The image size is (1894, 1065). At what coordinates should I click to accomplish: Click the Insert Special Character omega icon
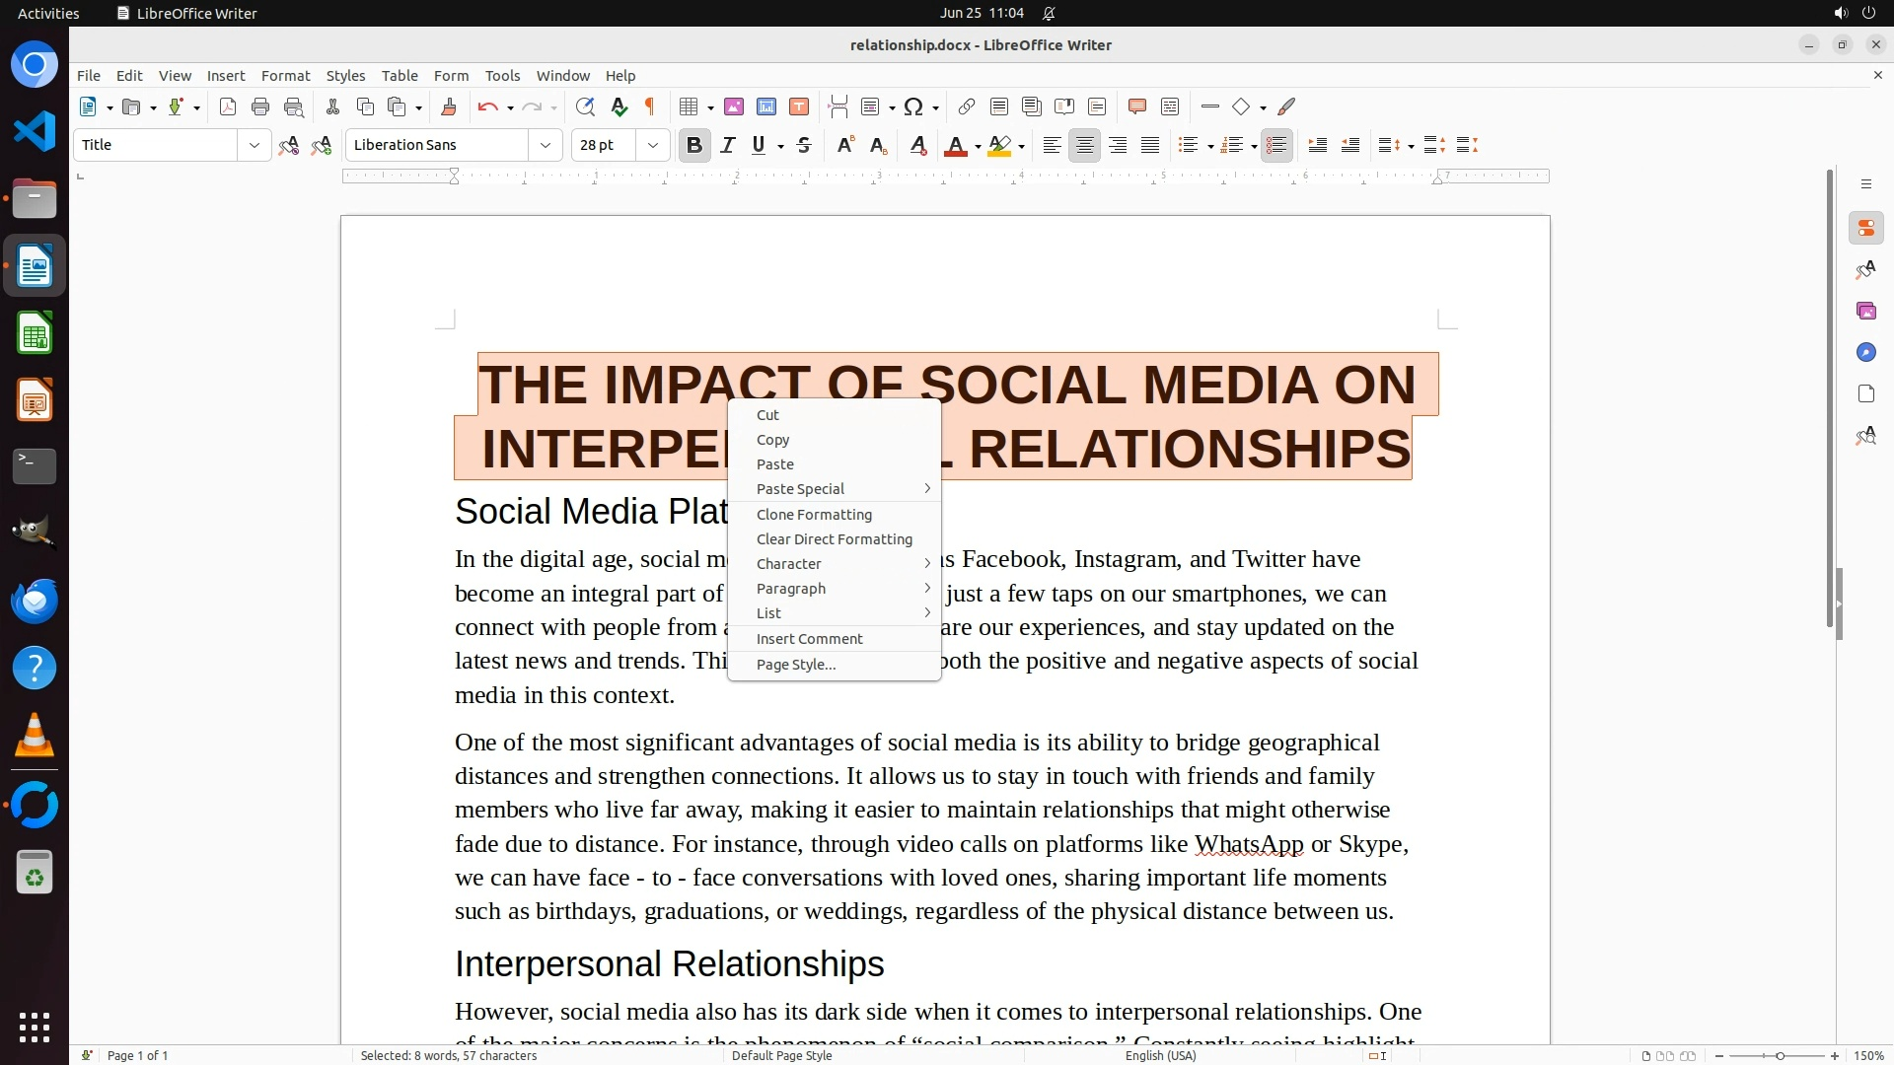coord(913,107)
